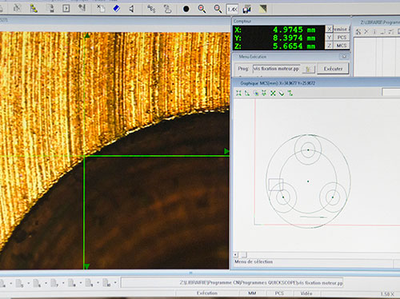Open dropdown arrow beside program icon 8

pyautogui.click(x=81, y=283)
